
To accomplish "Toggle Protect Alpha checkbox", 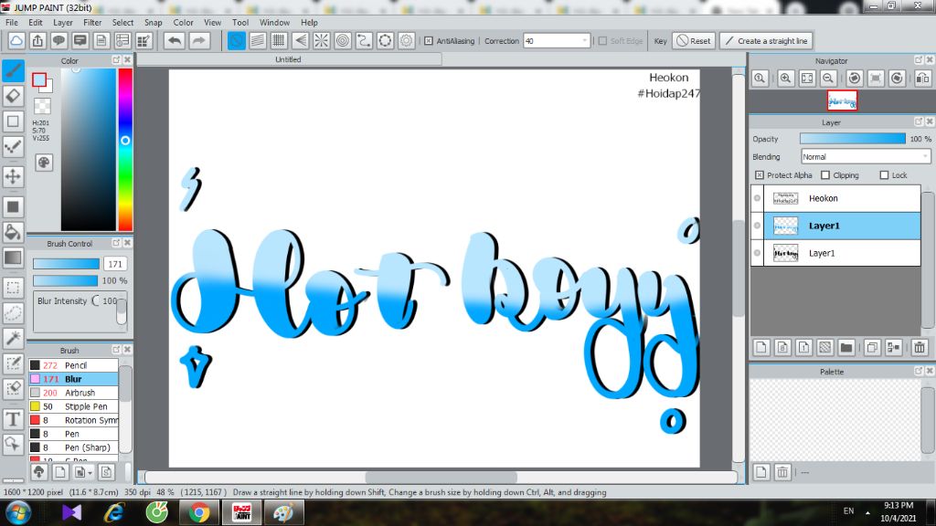I will click(760, 175).
